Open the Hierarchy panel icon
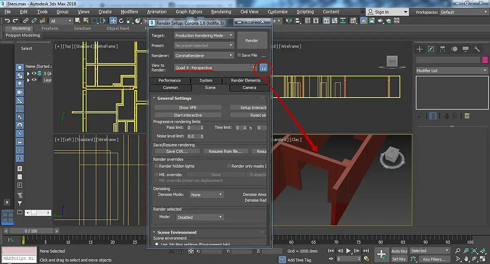 tap(443, 49)
